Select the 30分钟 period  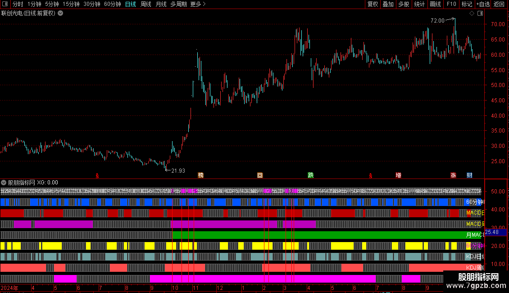coord(92,4)
